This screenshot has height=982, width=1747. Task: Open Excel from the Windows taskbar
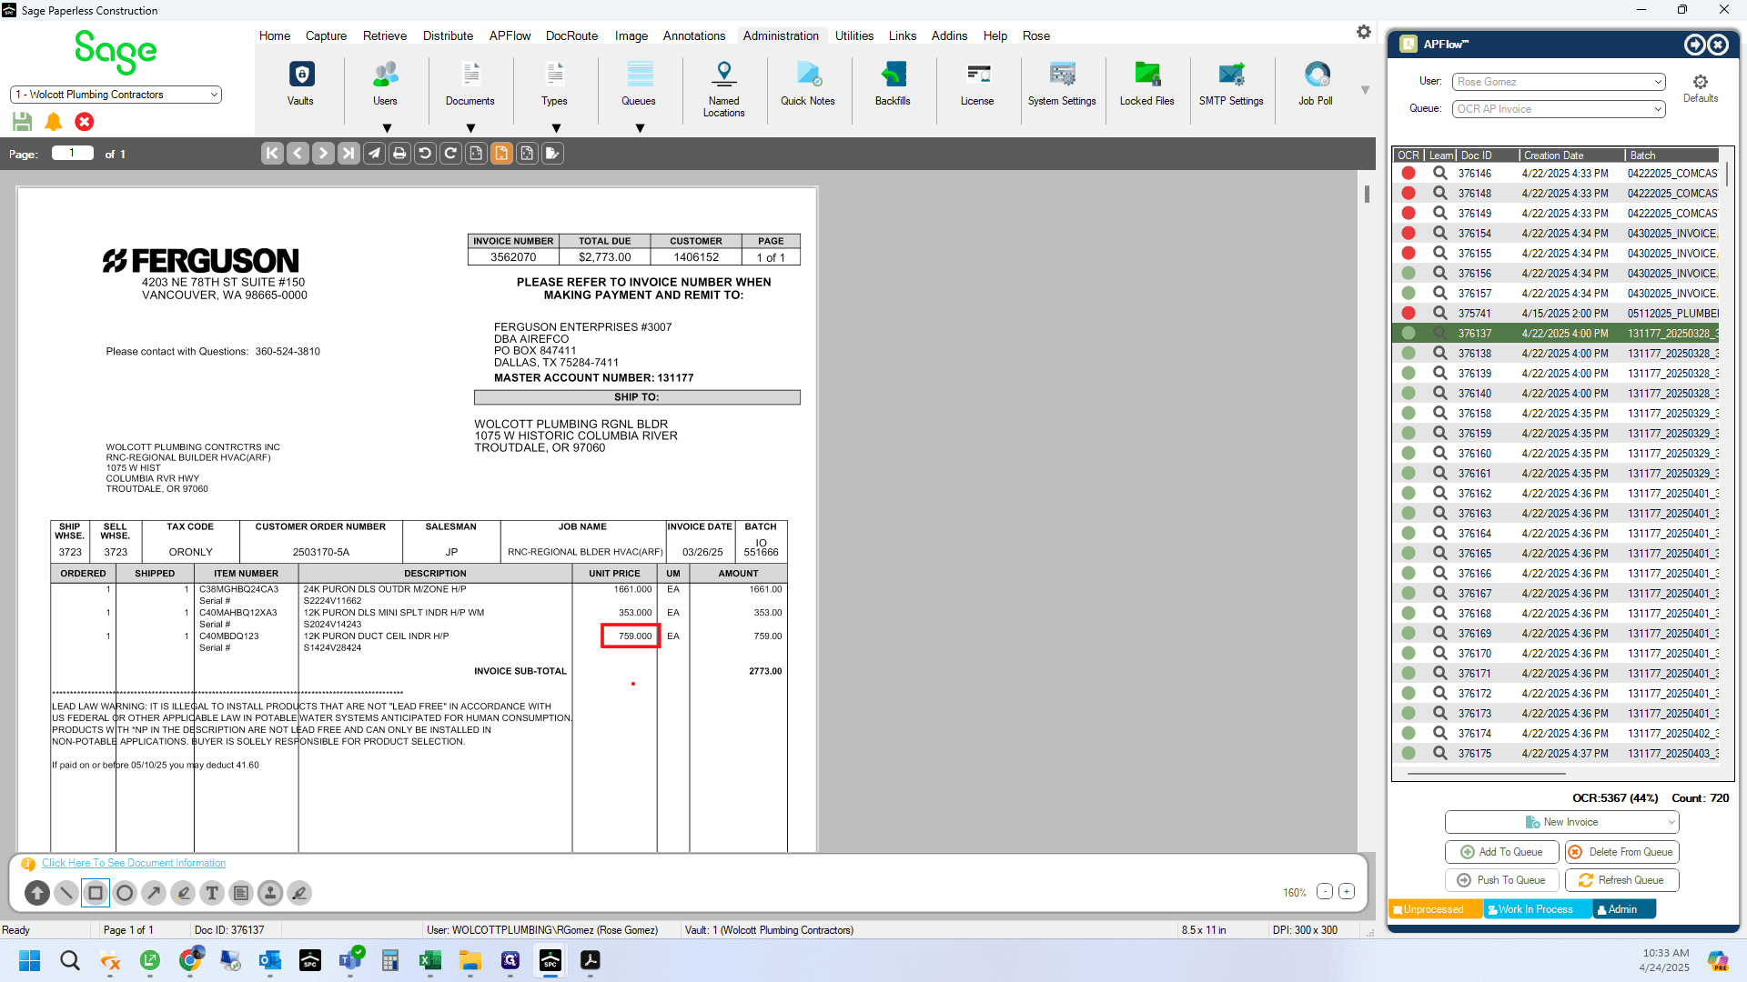click(x=430, y=960)
